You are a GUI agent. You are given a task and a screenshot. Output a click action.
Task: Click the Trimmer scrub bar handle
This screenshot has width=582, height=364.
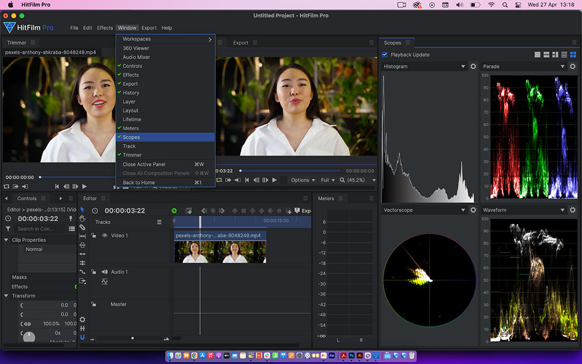click(40, 177)
